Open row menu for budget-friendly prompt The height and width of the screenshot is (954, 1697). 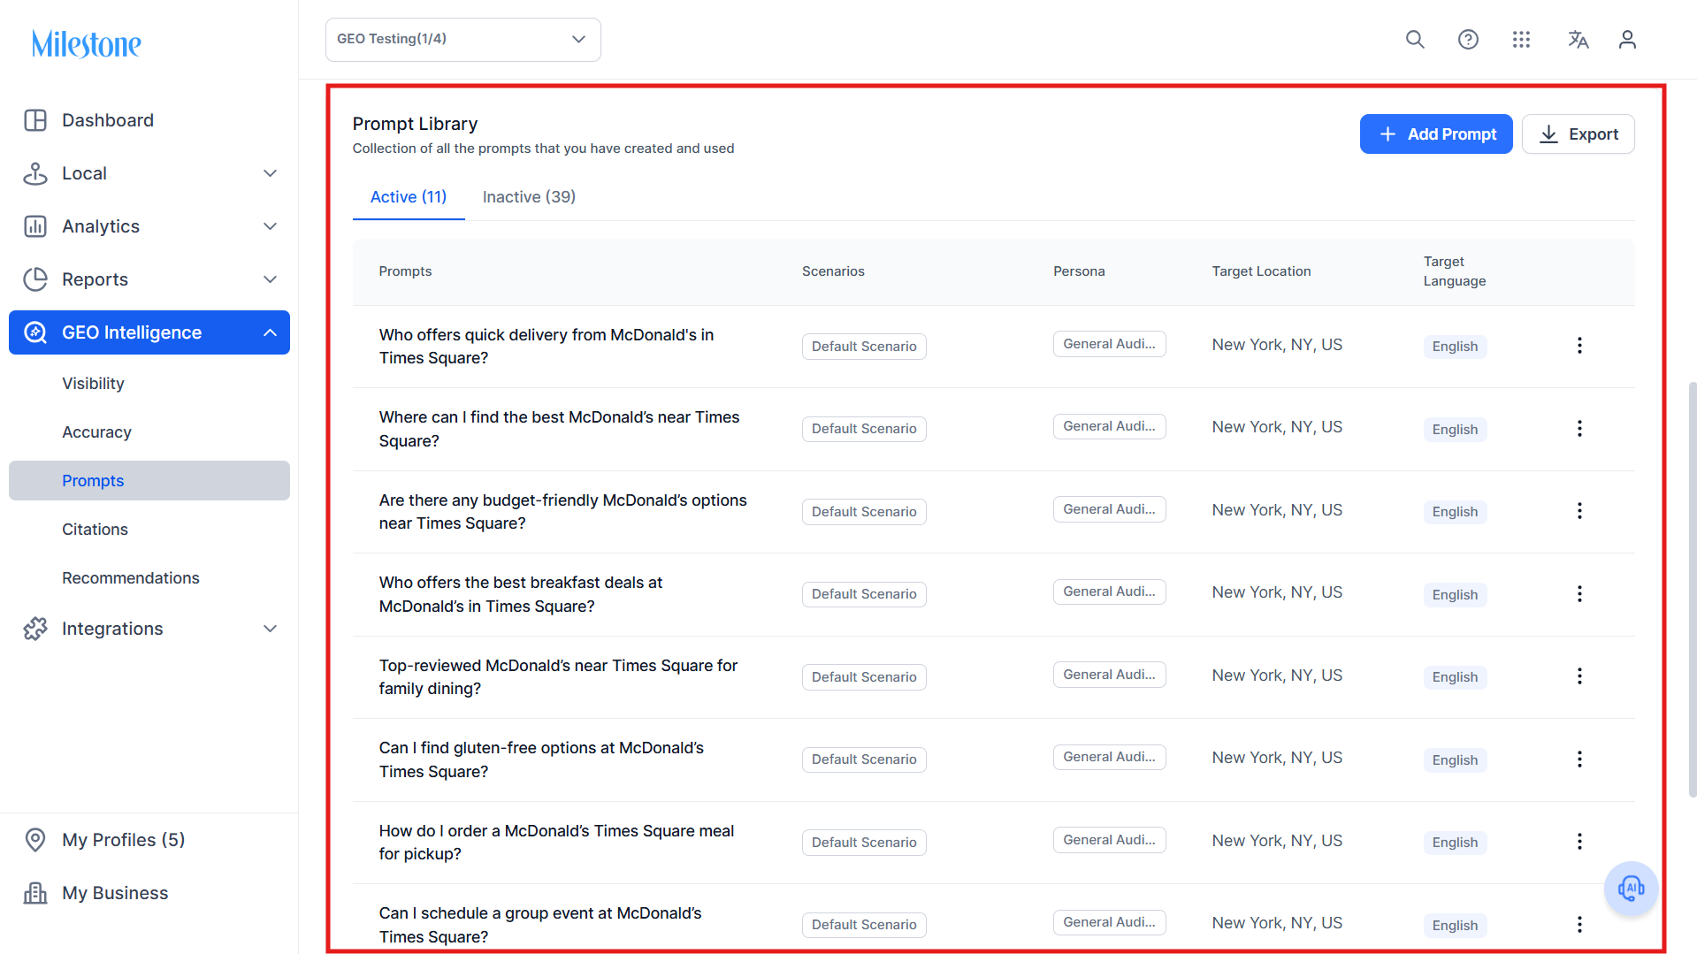click(x=1579, y=511)
